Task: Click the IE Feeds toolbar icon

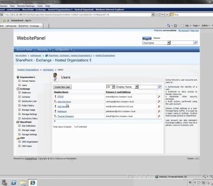Action: coord(176,25)
